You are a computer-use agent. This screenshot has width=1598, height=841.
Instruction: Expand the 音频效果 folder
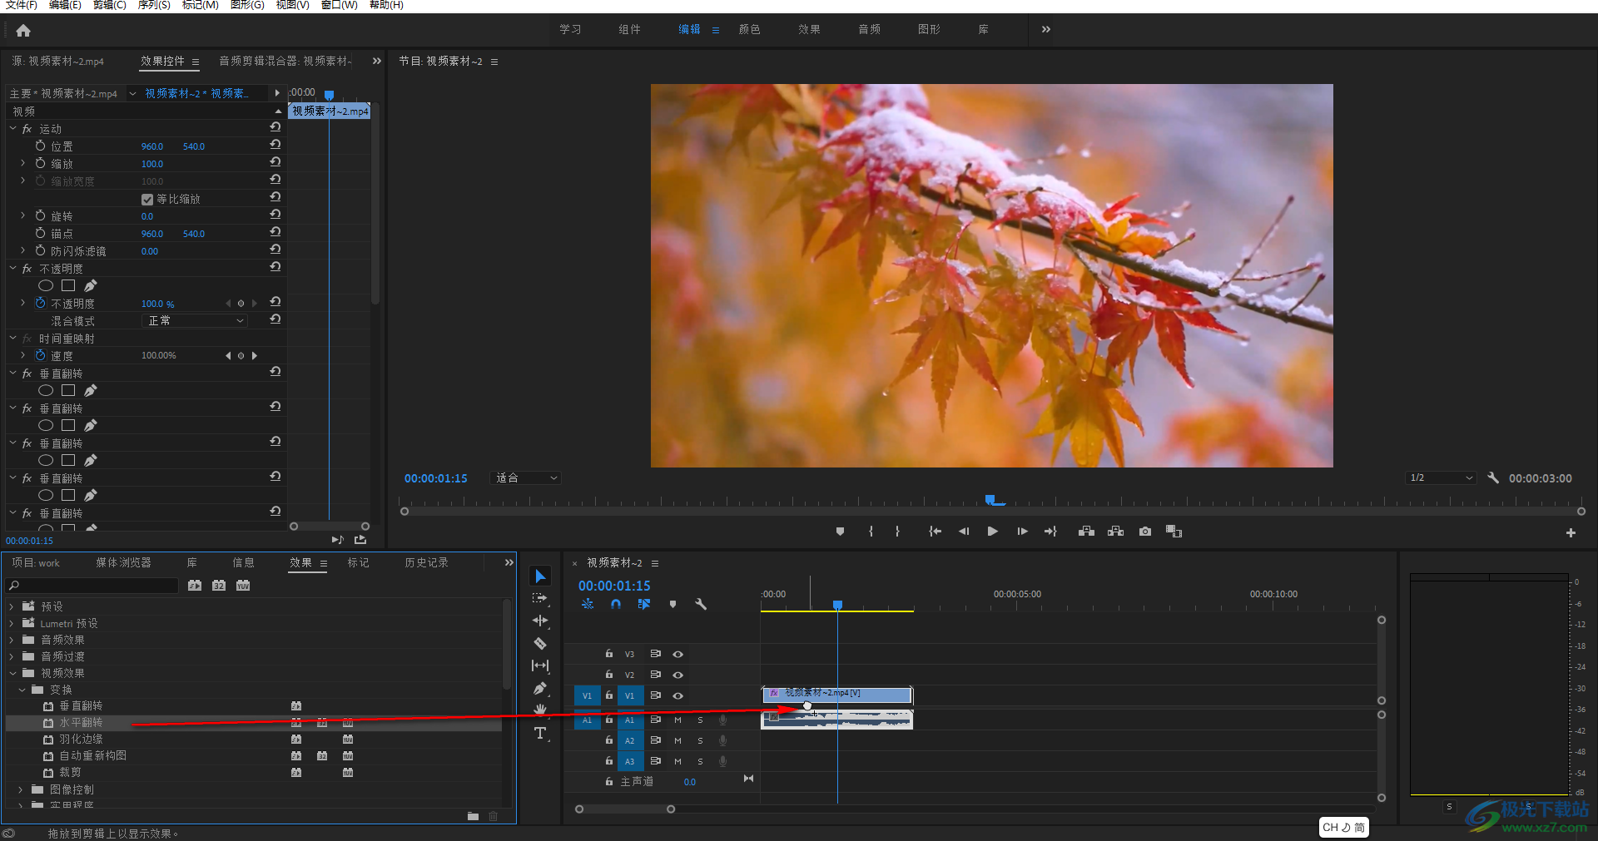click(x=12, y=640)
